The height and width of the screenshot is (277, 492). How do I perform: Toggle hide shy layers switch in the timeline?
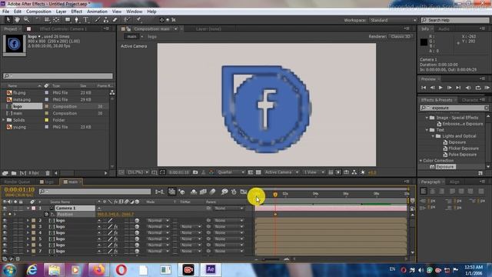(194, 192)
